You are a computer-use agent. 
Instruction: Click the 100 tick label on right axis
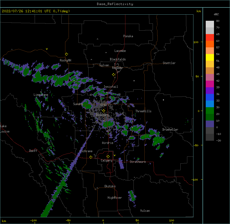(x=196, y=42)
